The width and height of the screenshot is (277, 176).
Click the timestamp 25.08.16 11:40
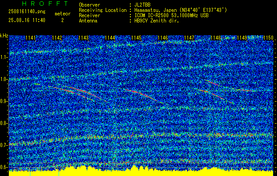pos(27,20)
